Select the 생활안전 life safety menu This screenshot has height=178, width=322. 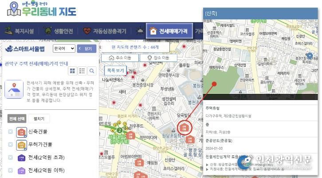(58, 31)
